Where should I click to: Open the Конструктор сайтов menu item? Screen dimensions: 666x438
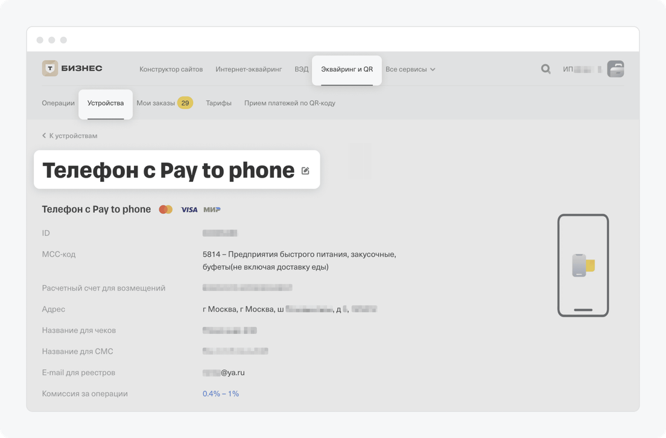click(x=171, y=69)
